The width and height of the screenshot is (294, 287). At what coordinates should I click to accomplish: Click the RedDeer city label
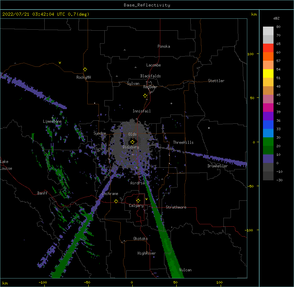pos(150,87)
